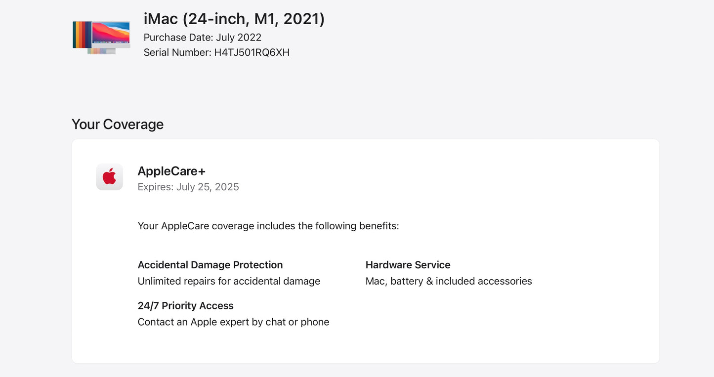This screenshot has width=714, height=377.
Task: Select the 24/7 Priority Access heading
Action: 185,306
